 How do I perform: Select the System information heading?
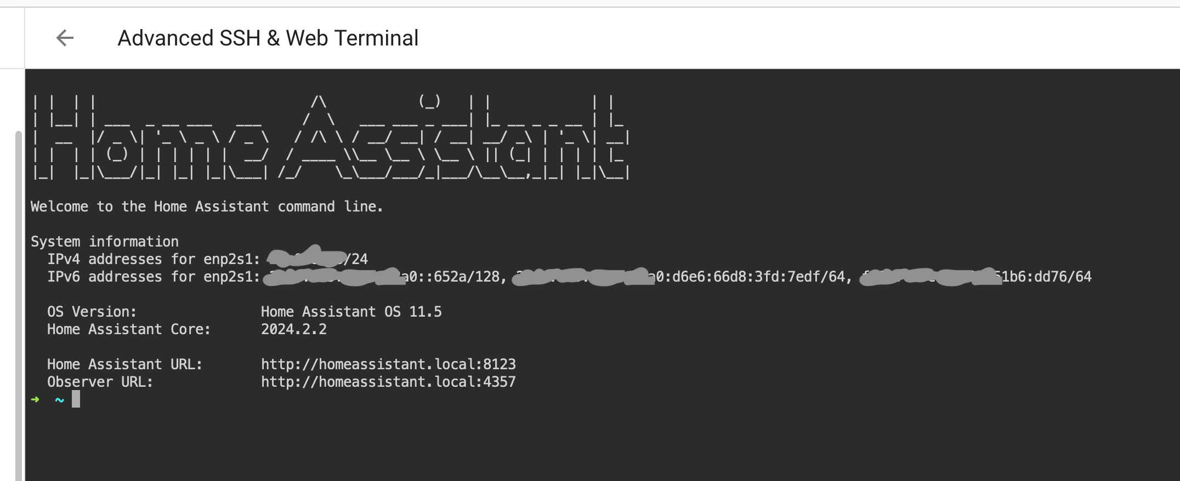(105, 242)
